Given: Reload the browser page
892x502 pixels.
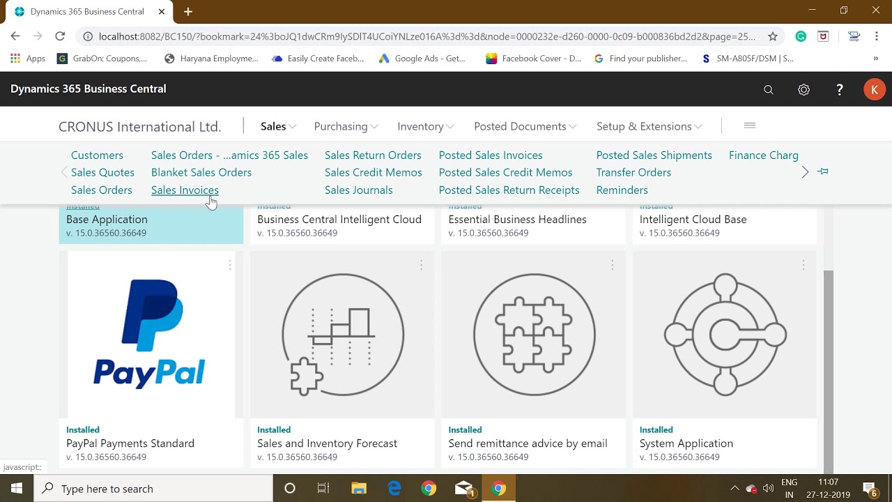Looking at the screenshot, I should (60, 36).
